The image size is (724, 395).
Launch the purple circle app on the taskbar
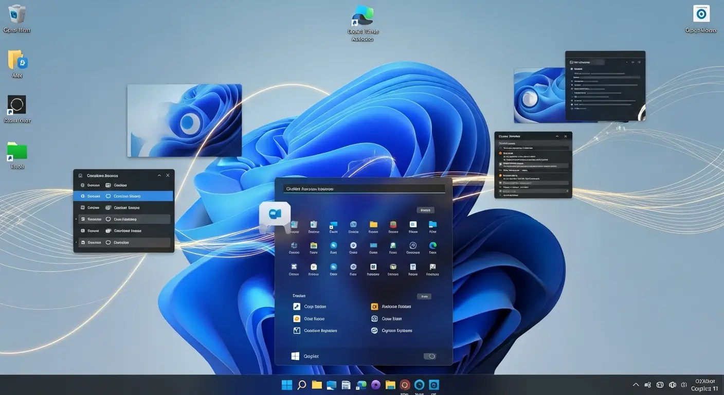375,385
